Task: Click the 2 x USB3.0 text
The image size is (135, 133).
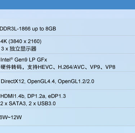Action: click(42, 103)
